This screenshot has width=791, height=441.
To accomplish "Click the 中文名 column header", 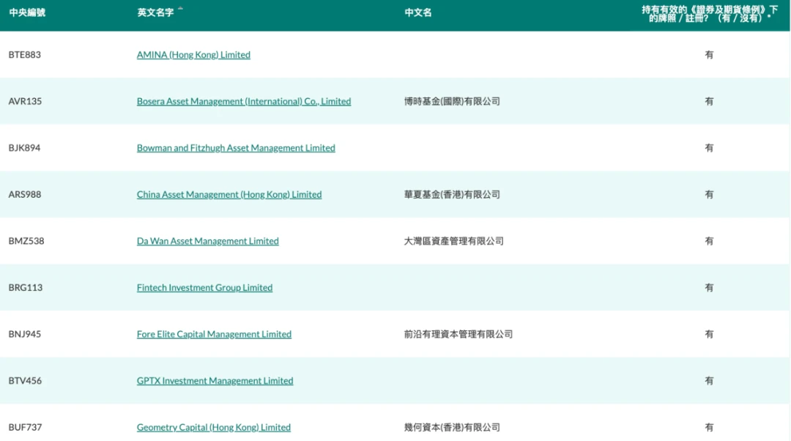I will pos(417,12).
